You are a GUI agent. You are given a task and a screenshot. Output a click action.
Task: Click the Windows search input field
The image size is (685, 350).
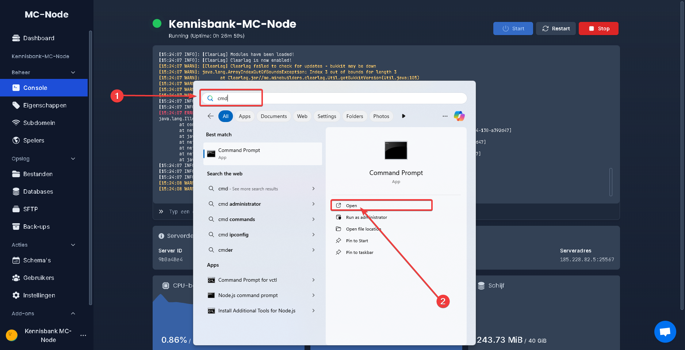(x=334, y=98)
